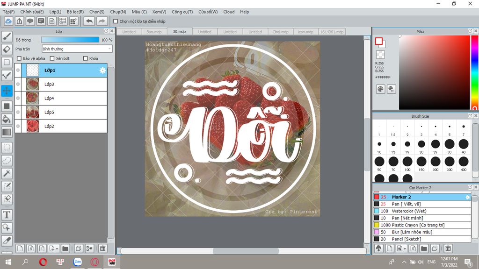Select the Magic Wand tool

(7, 173)
